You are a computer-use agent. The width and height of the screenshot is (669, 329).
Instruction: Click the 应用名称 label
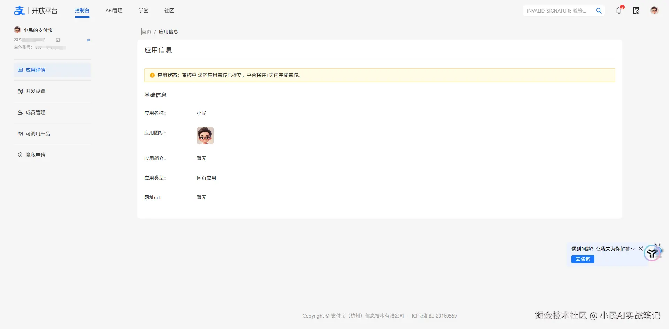155,113
